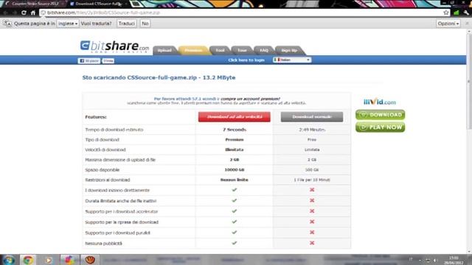Click the green extension icon in toolbar
The image size is (472, 265).
point(457,13)
